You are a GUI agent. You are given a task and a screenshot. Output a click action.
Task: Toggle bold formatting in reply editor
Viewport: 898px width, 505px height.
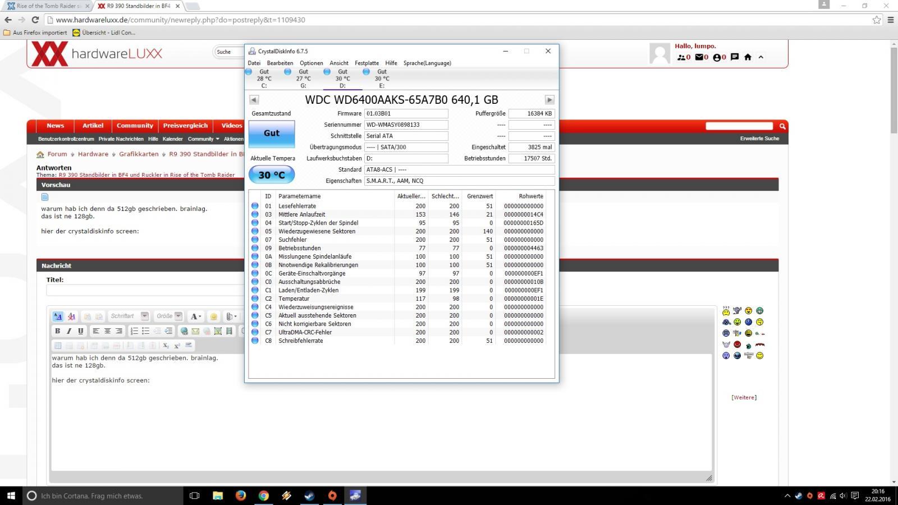pyautogui.click(x=57, y=331)
